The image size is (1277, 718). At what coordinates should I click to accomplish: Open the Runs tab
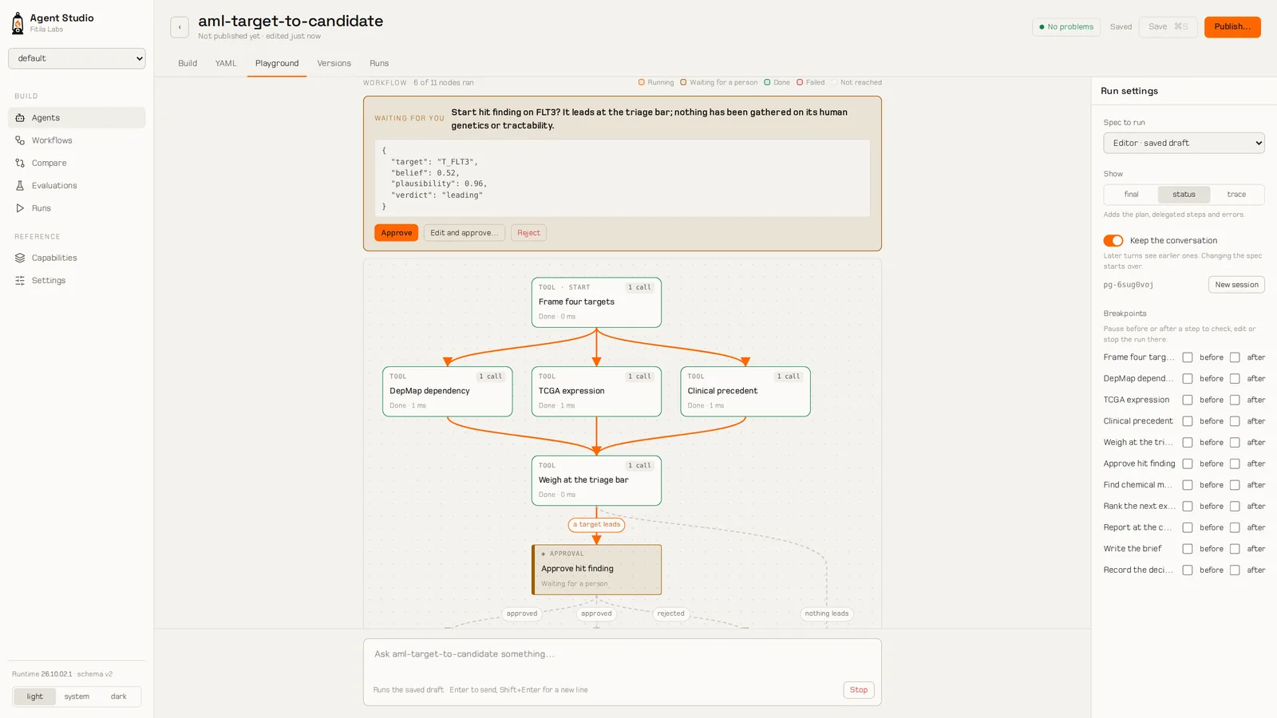[x=379, y=64]
